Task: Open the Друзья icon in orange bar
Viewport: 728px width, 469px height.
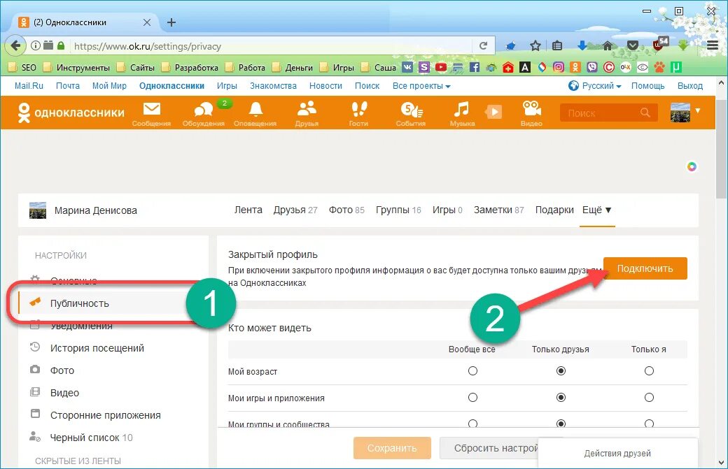Action: coord(307,109)
